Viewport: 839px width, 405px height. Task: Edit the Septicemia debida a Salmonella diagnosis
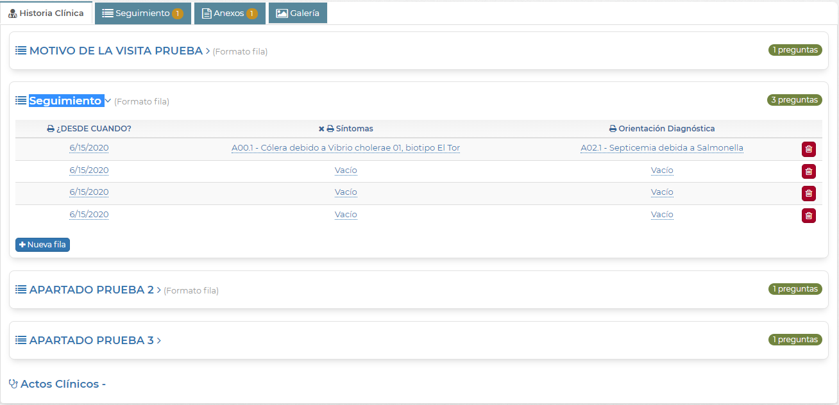(x=662, y=148)
